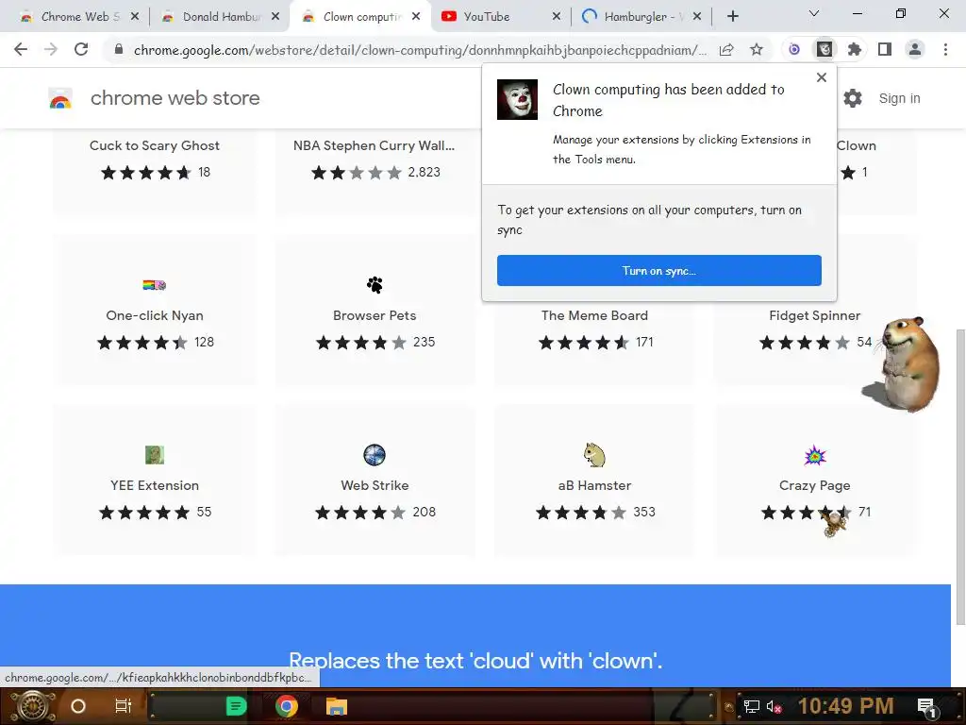Open the Extensions puzzle piece menu
Viewport: 966px width, 725px height.
[x=855, y=49]
